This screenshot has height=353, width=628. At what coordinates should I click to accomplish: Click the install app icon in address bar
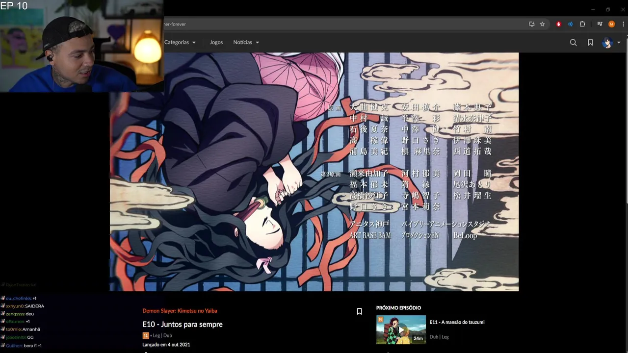[x=531, y=24]
